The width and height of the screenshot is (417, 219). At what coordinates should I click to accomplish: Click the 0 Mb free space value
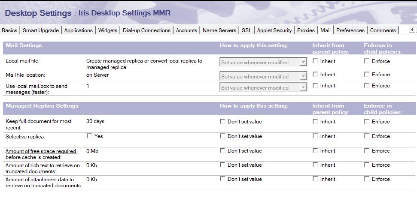(92, 151)
